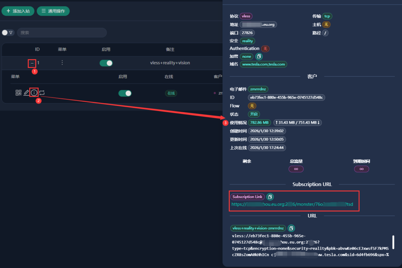Click the zmrrdnz email badge
This screenshot has height=268, width=402.
(258, 89)
